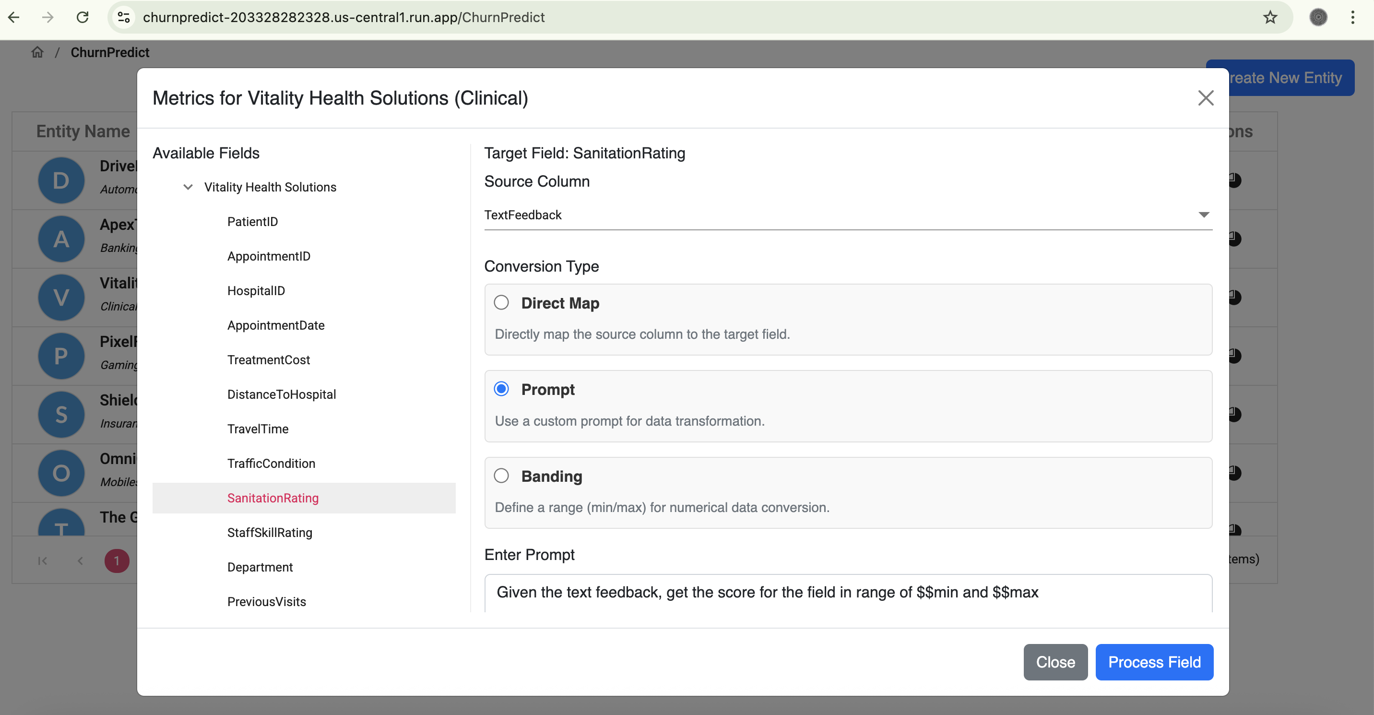Click the browser back arrow icon

tap(14, 17)
